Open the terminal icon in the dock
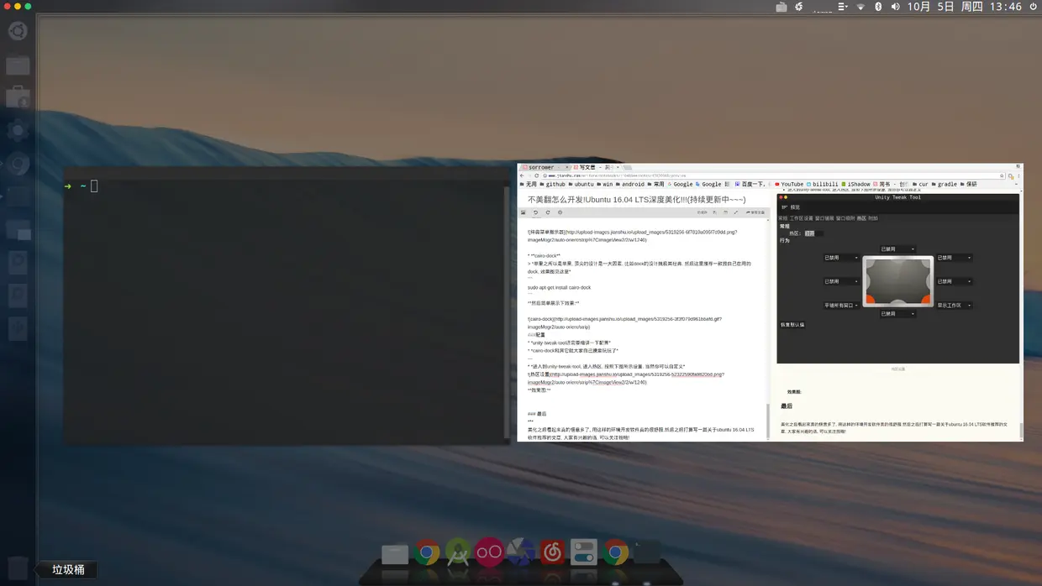 646,552
